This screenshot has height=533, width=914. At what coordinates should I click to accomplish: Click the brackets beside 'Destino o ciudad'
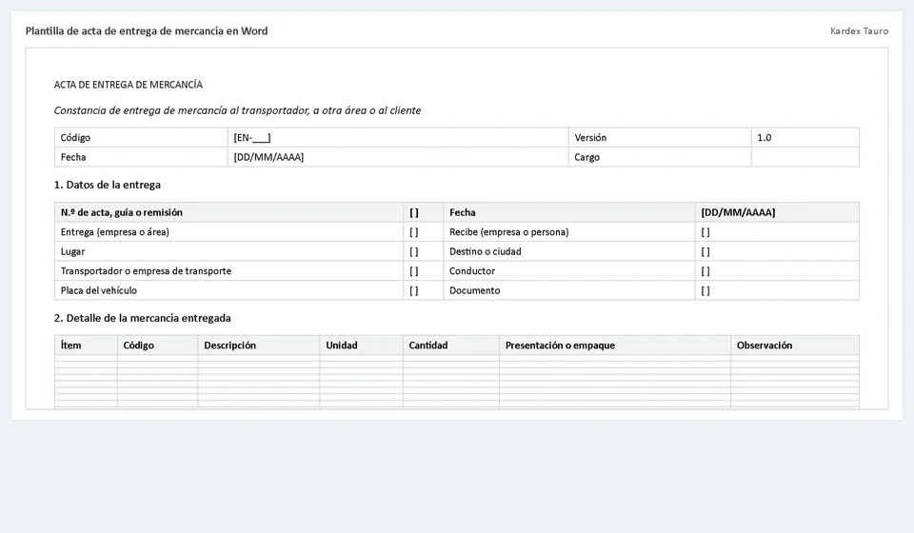tap(705, 251)
